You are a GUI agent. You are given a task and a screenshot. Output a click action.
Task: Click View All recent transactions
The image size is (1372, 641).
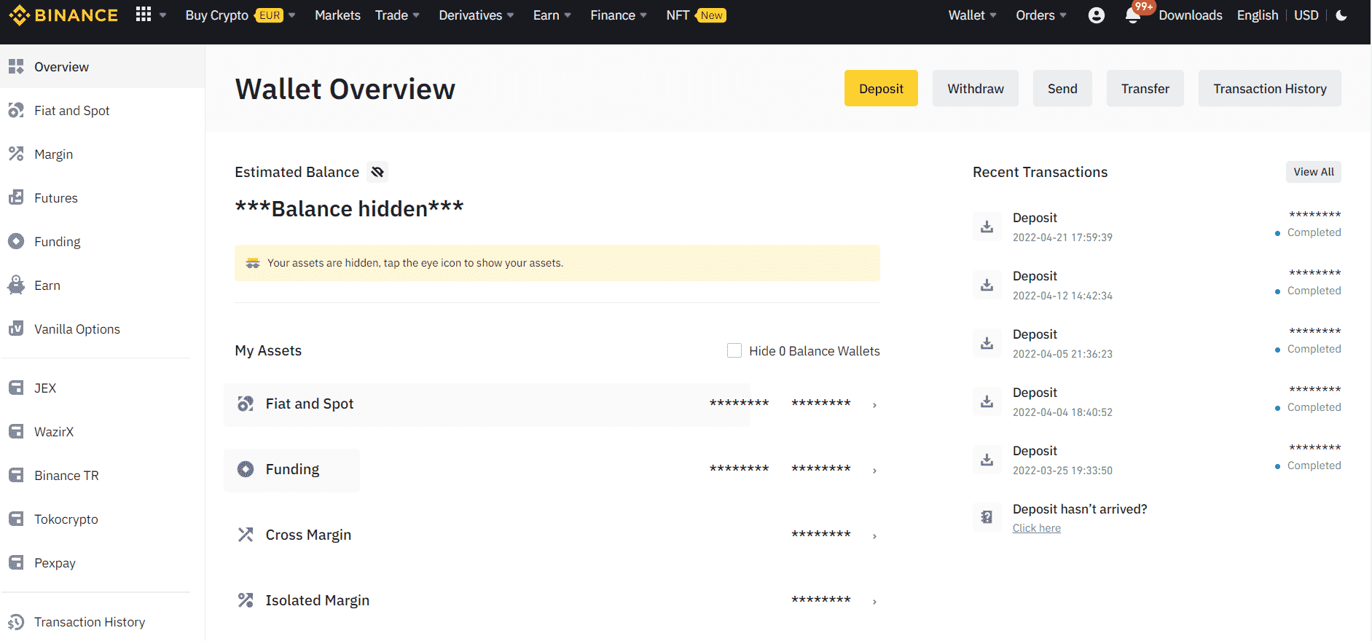click(x=1314, y=172)
